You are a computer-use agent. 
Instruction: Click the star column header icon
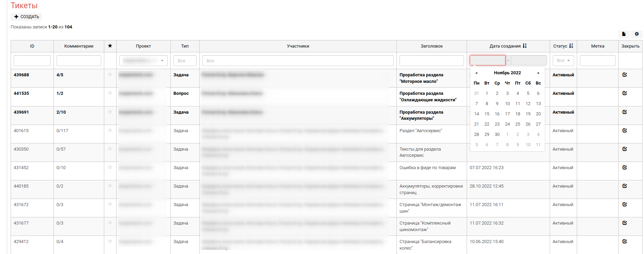pyautogui.click(x=110, y=46)
